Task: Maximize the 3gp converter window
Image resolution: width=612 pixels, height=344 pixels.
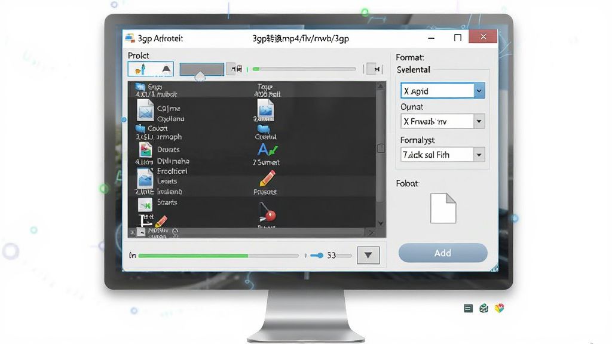Action: pos(457,38)
